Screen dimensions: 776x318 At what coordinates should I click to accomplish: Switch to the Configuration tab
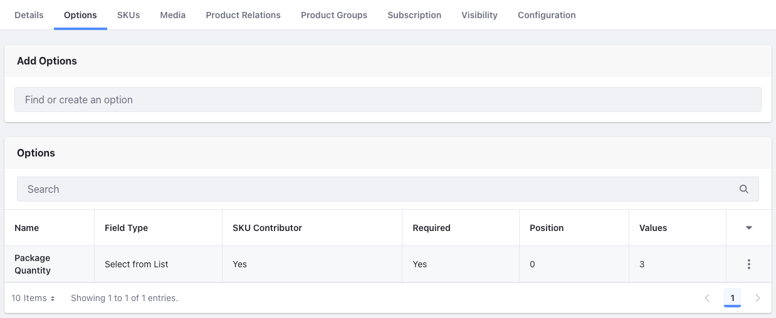pos(547,15)
